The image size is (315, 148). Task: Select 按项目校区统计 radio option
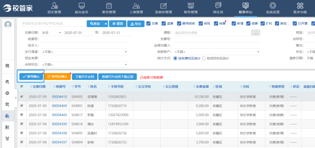point(204,58)
